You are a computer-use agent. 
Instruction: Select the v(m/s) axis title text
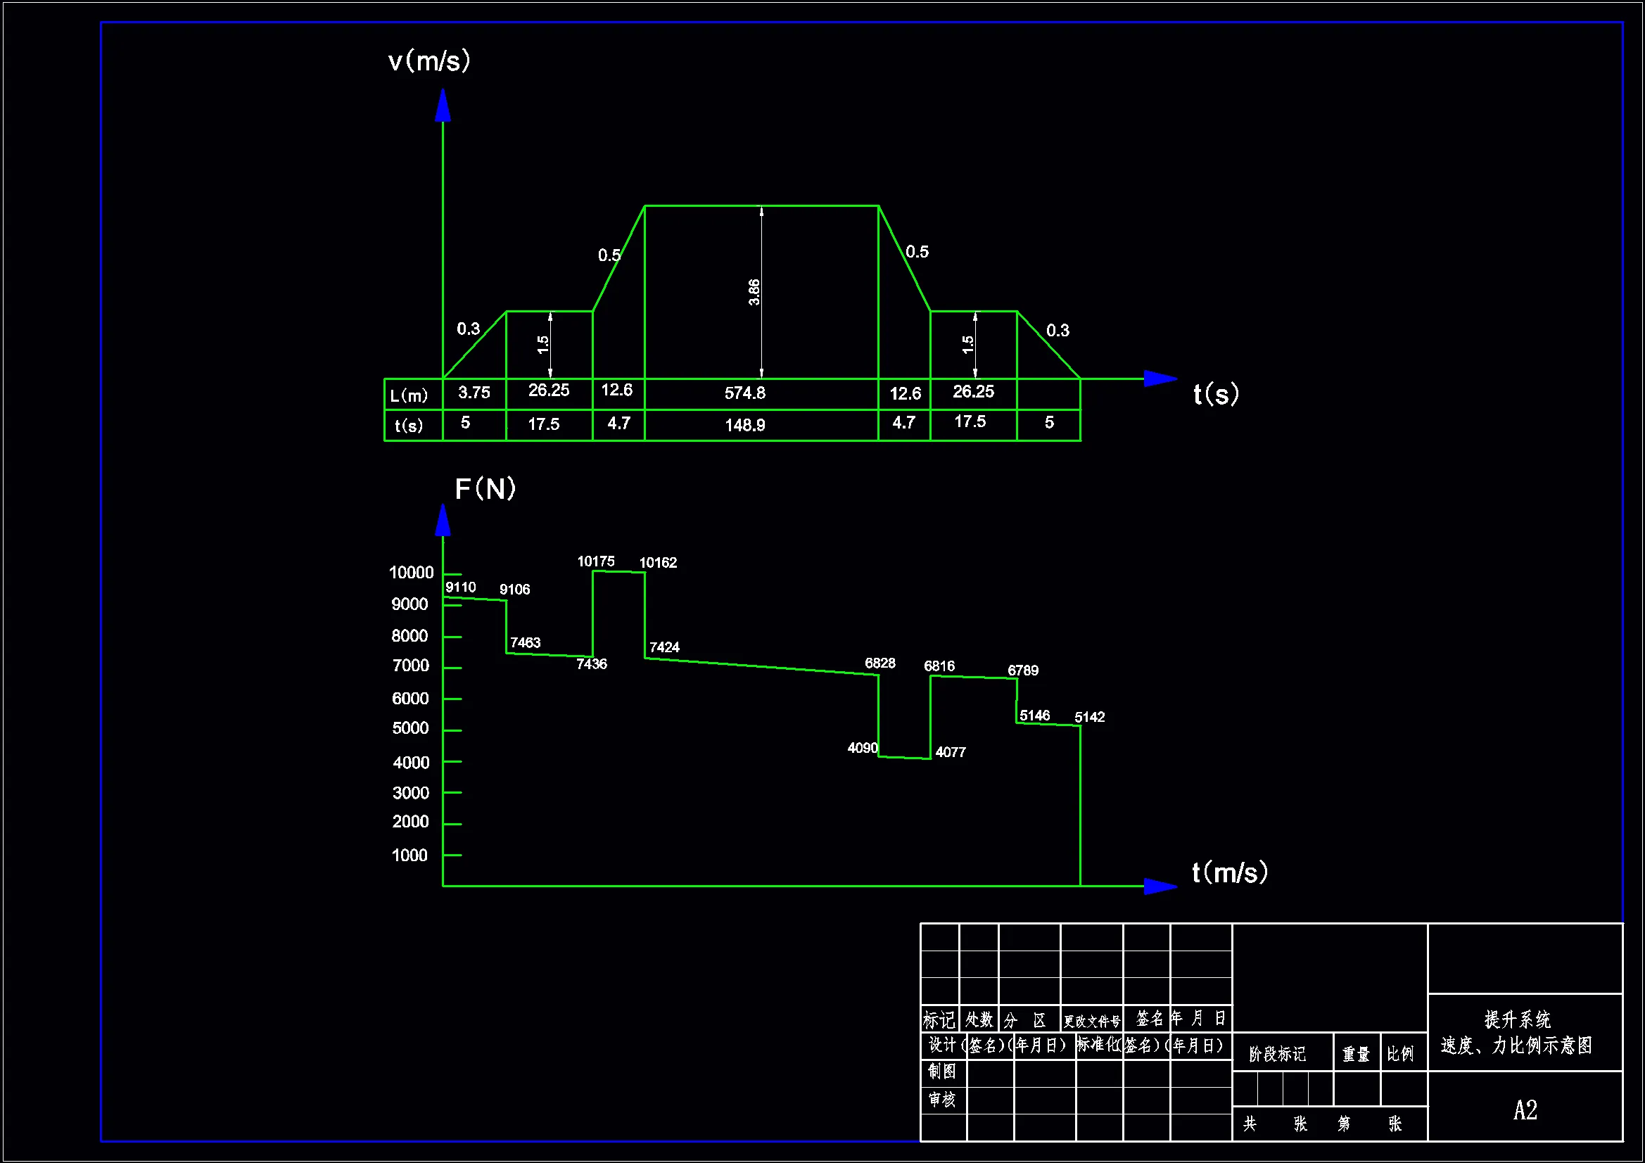point(429,61)
